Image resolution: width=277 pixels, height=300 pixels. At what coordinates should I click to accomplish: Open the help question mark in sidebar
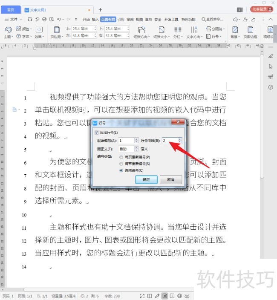point(271,87)
